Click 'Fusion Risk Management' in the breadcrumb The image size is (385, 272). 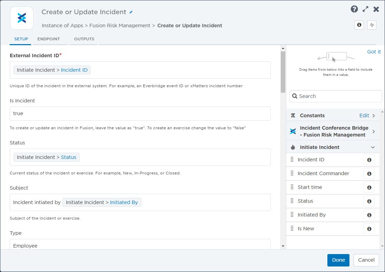click(120, 26)
